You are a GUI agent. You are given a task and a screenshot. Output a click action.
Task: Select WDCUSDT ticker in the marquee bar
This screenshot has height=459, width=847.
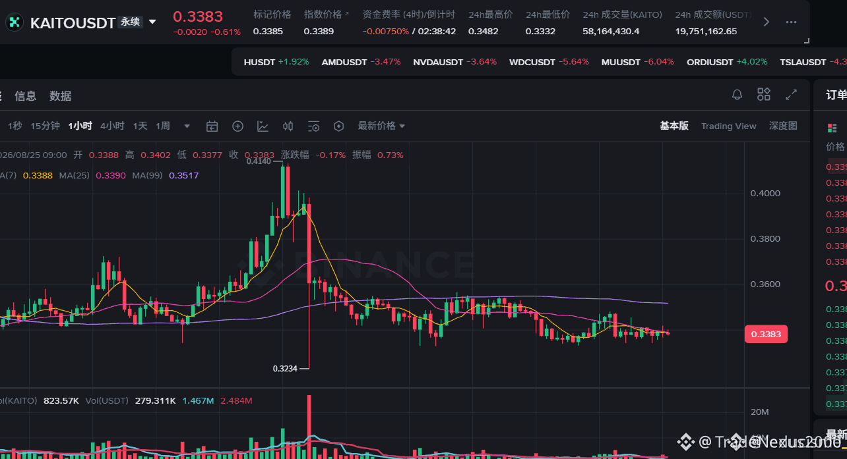[549, 62]
